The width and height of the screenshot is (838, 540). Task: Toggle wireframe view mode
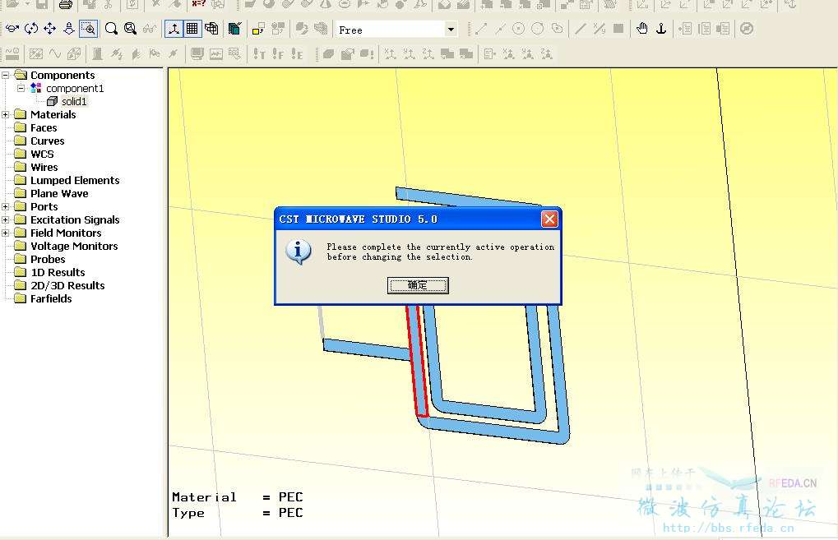(211, 29)
